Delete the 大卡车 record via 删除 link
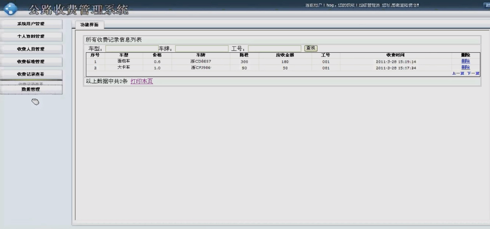Image resolution: width=490 pixels, height=229 pixels. click(x=466, y=67)
